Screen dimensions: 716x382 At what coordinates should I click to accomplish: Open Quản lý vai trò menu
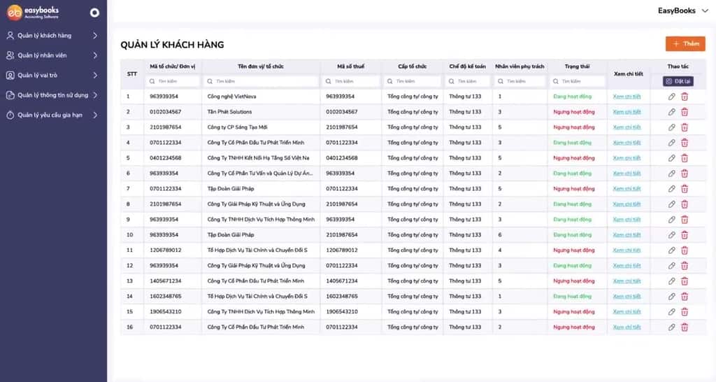[38, 76]
